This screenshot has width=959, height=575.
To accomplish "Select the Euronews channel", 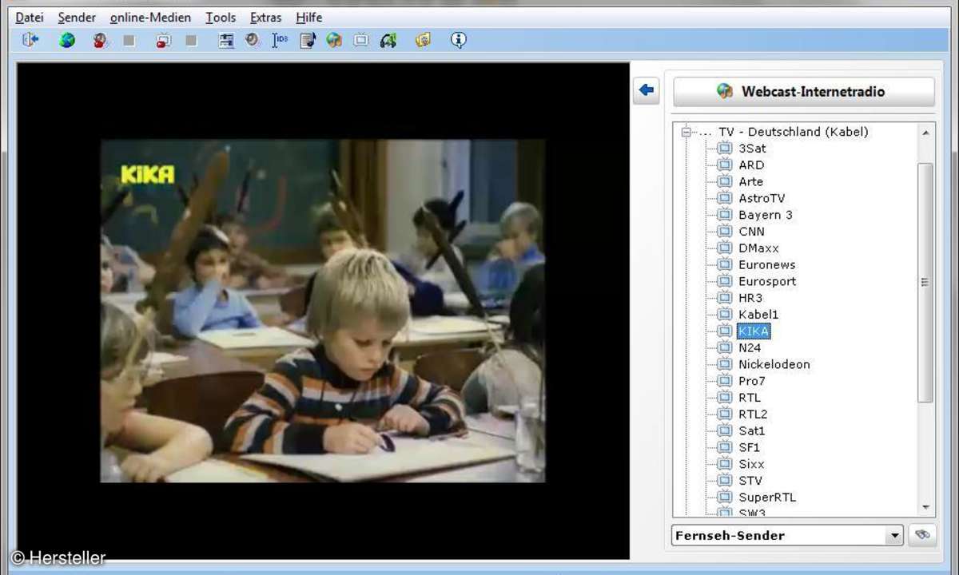I will coord(766,264).
